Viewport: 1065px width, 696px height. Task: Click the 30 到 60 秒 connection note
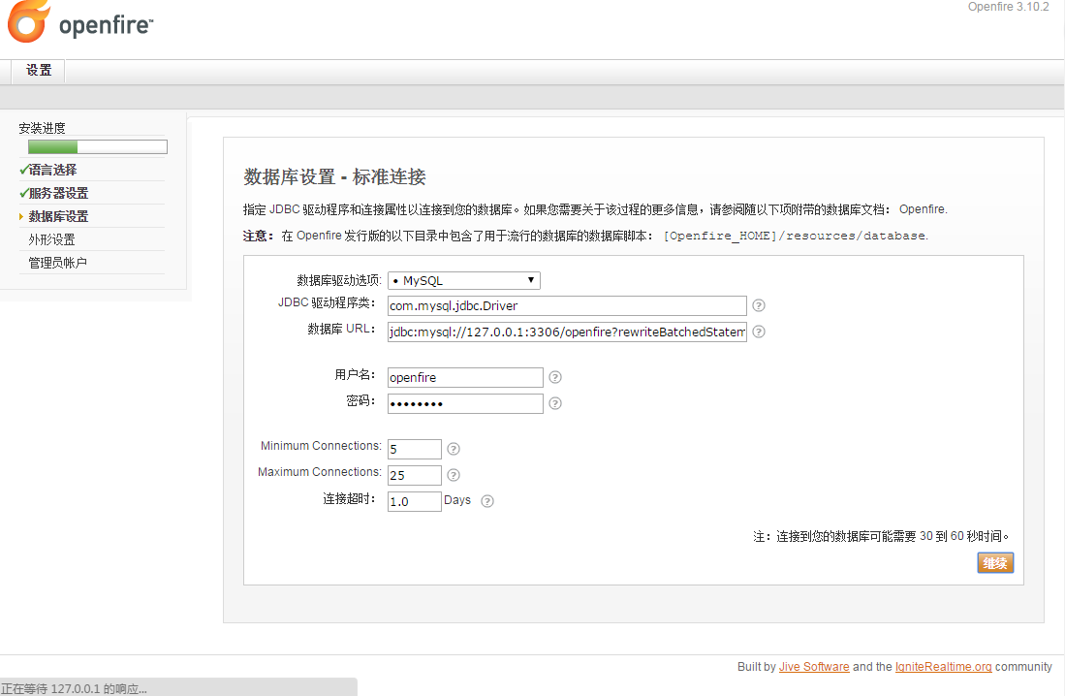tap(881, 536)
